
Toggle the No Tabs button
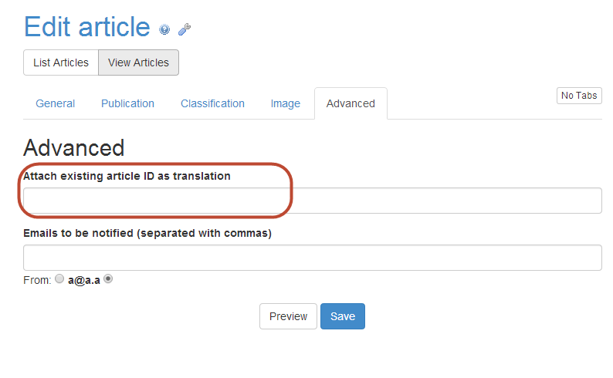579,96
